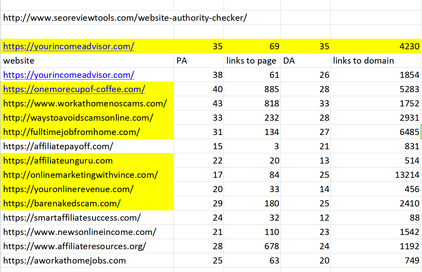Select the affiliatepayoff.com cell

pos(87,146)
